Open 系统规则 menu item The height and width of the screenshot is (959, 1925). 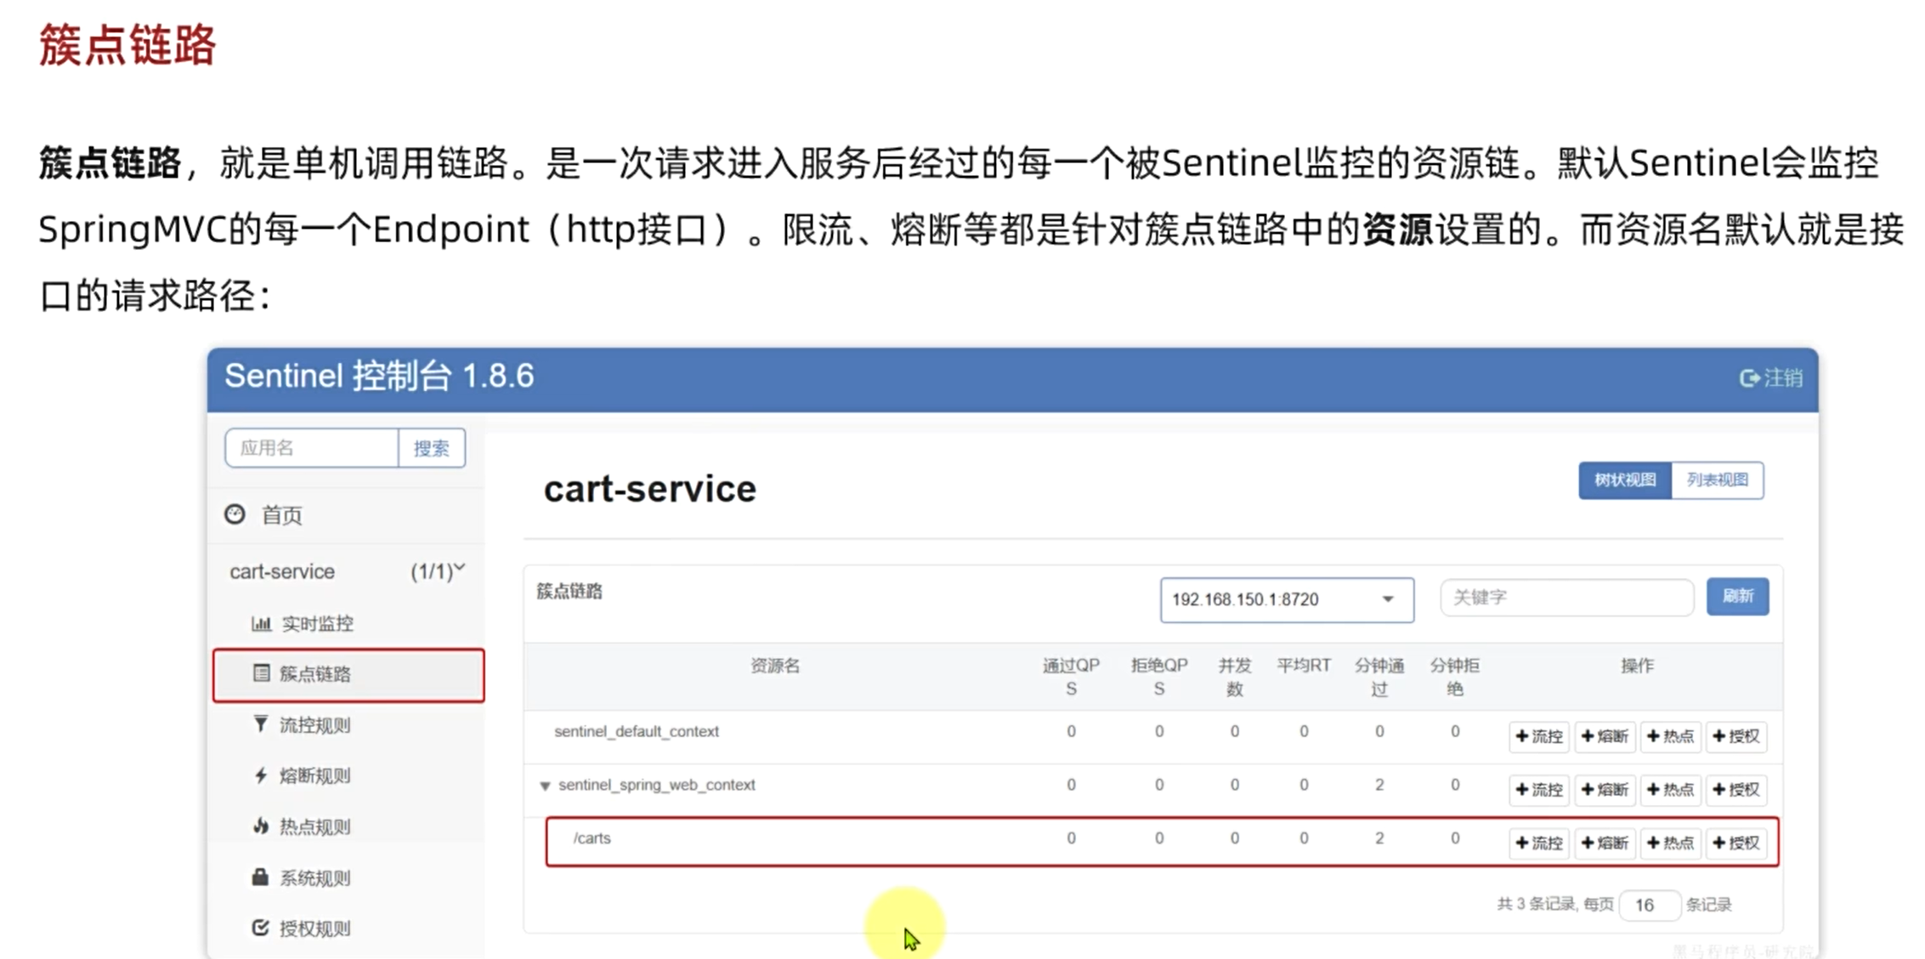(314, 877)
